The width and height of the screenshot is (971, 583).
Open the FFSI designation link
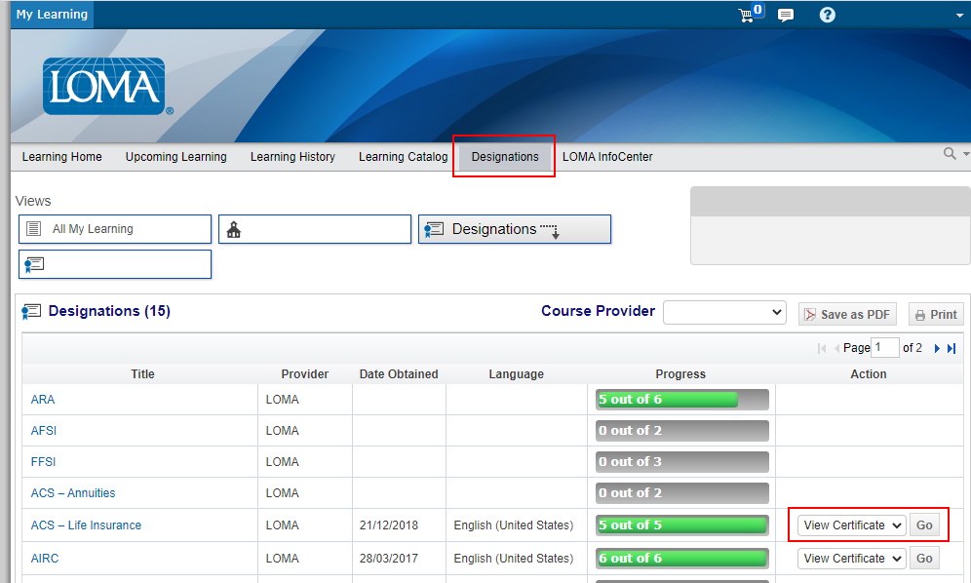point(43,462)
